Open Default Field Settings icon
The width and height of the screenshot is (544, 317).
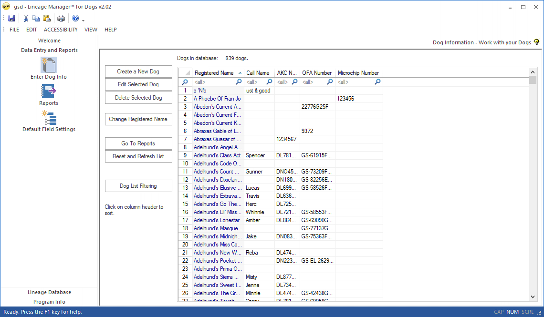point(49,118)
